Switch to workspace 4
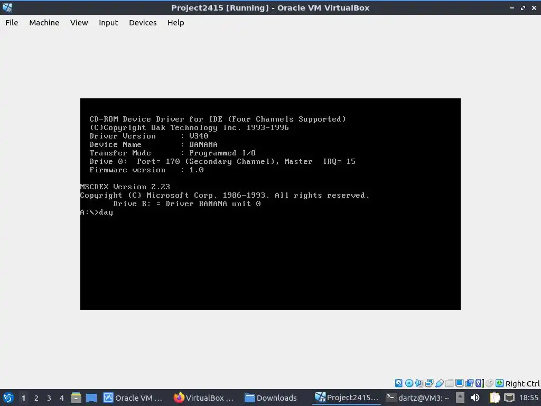The image size is (541, 406). (62, 398)
